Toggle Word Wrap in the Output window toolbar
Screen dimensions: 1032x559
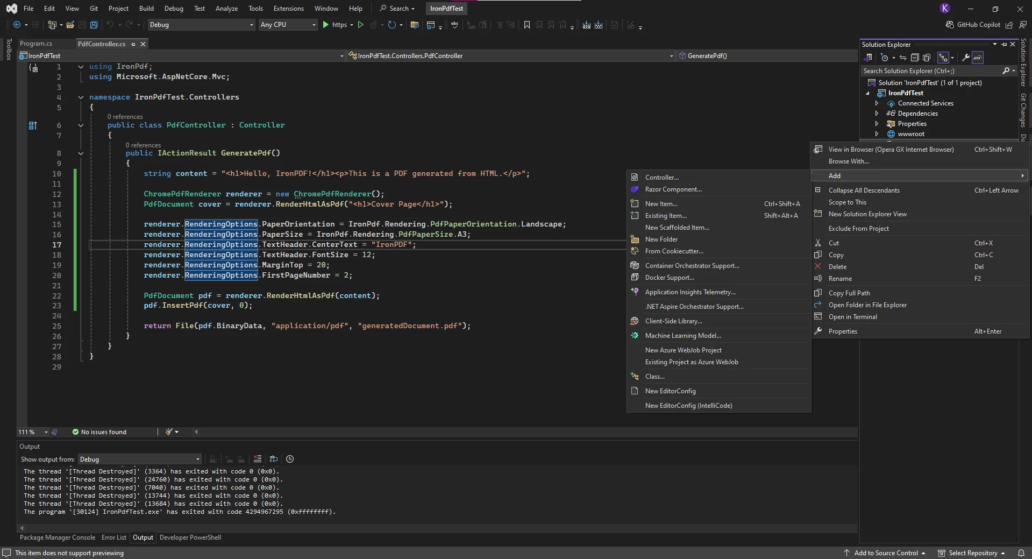point(274,459)
